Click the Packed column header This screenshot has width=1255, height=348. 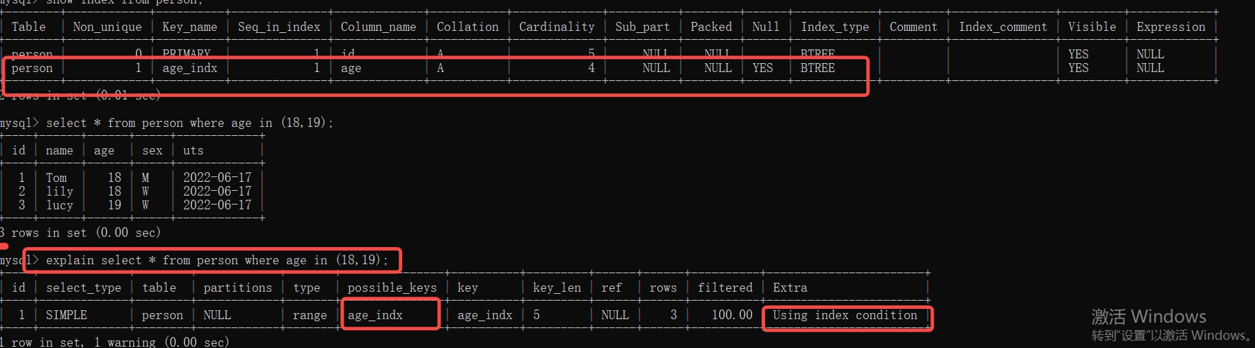(x=711, y=27)
